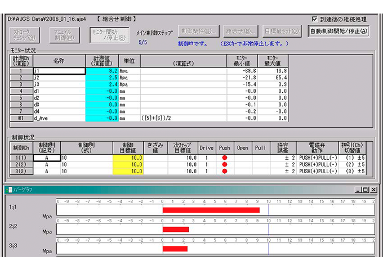Click the 制御条件 button

198,31
